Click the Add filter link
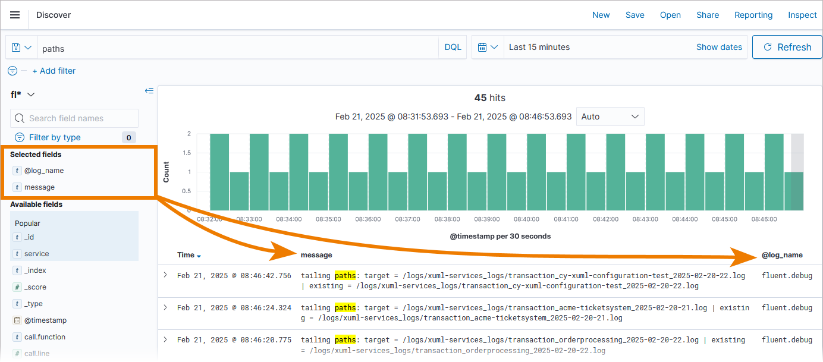The width and height of the screenshot is (823, 362). [x=54, y=71]
